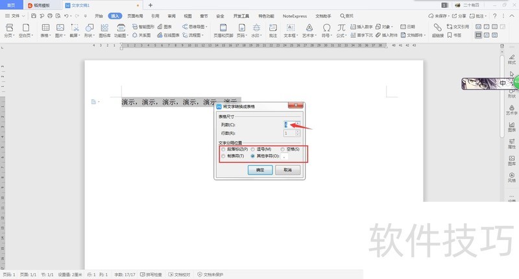Open 图表 panel in right sidebar

pyautogui.click(x=512, y=127)
